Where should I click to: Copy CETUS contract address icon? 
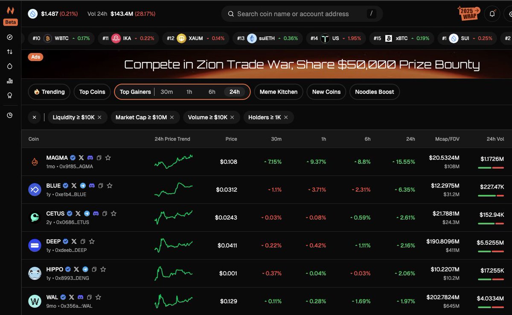click(x=105, y=213)
